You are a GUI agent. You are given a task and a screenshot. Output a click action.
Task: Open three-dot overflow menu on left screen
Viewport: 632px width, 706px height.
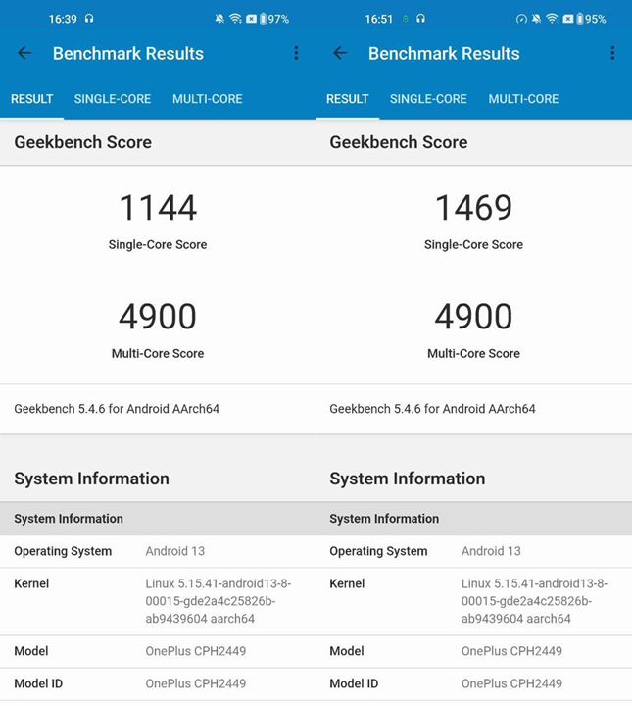click(296, 54)
